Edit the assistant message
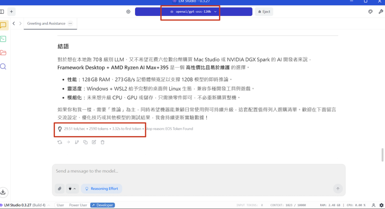Viewport: 385px width, 209px height. [x=94, y=142]
